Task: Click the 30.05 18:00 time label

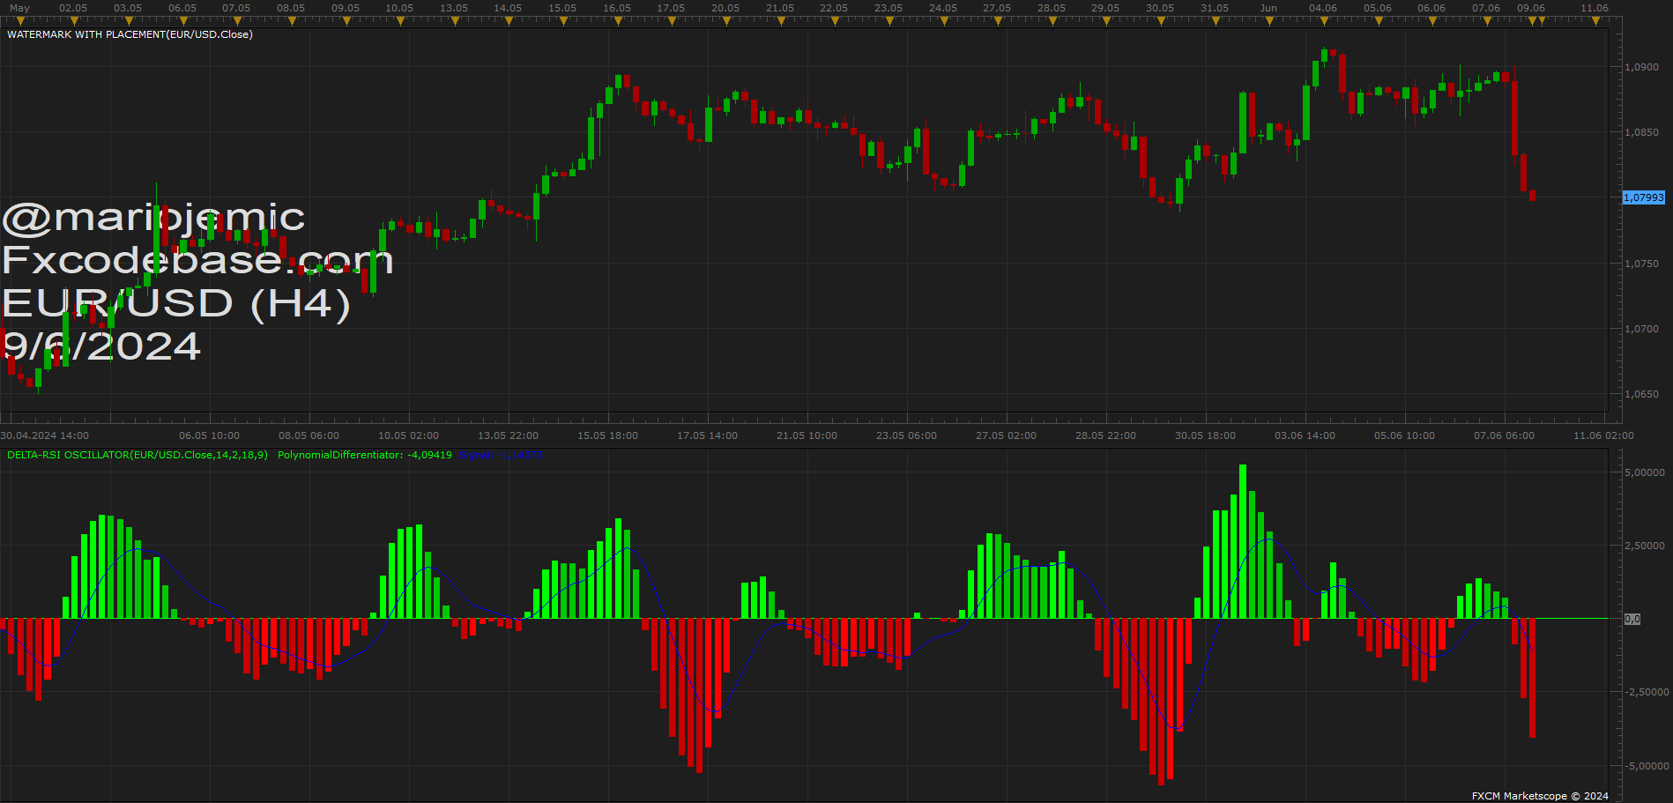Action: [x=1206, y=435]
